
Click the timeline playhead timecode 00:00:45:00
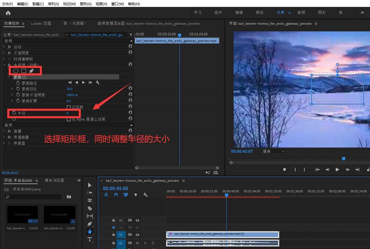115,188
